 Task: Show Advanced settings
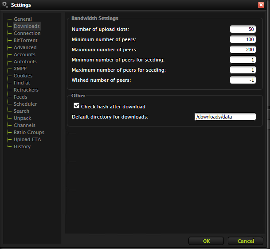pyautogui.click(x=25, y=47)
